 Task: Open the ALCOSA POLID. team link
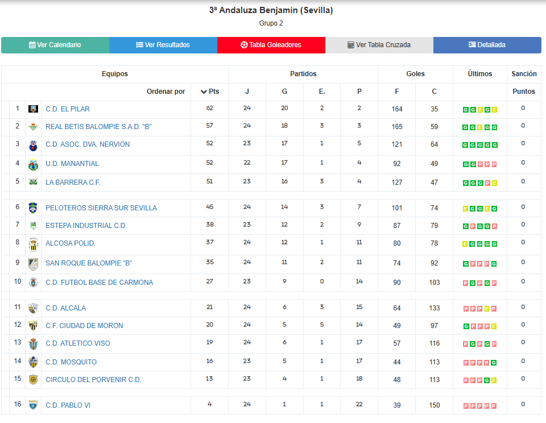point(71,243)
